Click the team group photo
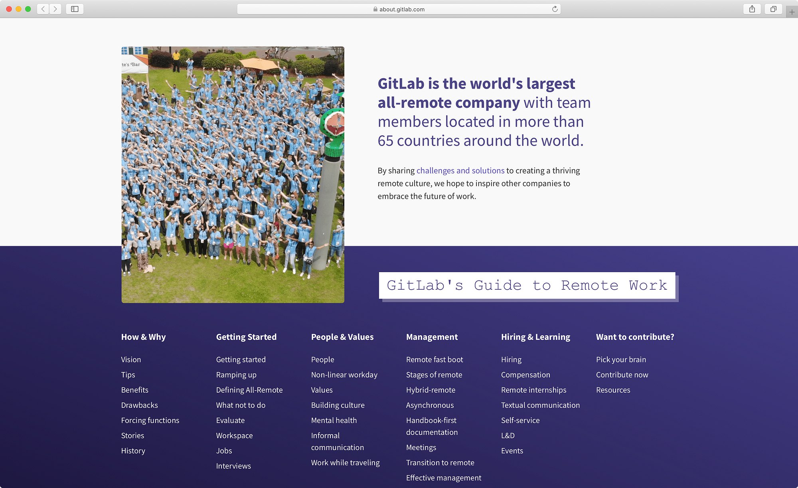The height and width of the screenshot is (488, 798). tap(233, 175)
